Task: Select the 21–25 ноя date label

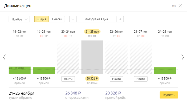Action: (x=92, y=32)
